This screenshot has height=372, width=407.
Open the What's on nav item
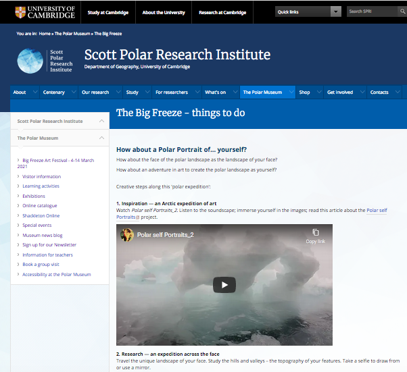pos(215,92)
